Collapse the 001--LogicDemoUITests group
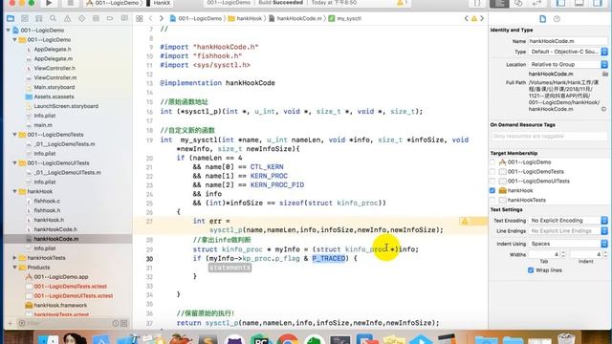The height and width of the screenshot is (344, 612). (15, 163)
